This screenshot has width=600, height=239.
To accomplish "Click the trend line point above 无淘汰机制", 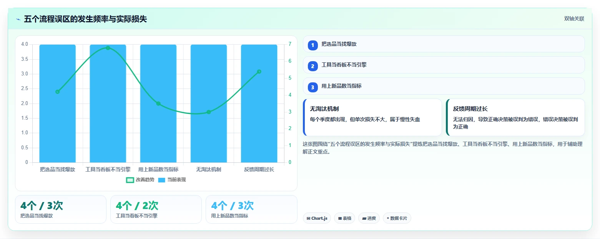I will [x=209, y=112].
